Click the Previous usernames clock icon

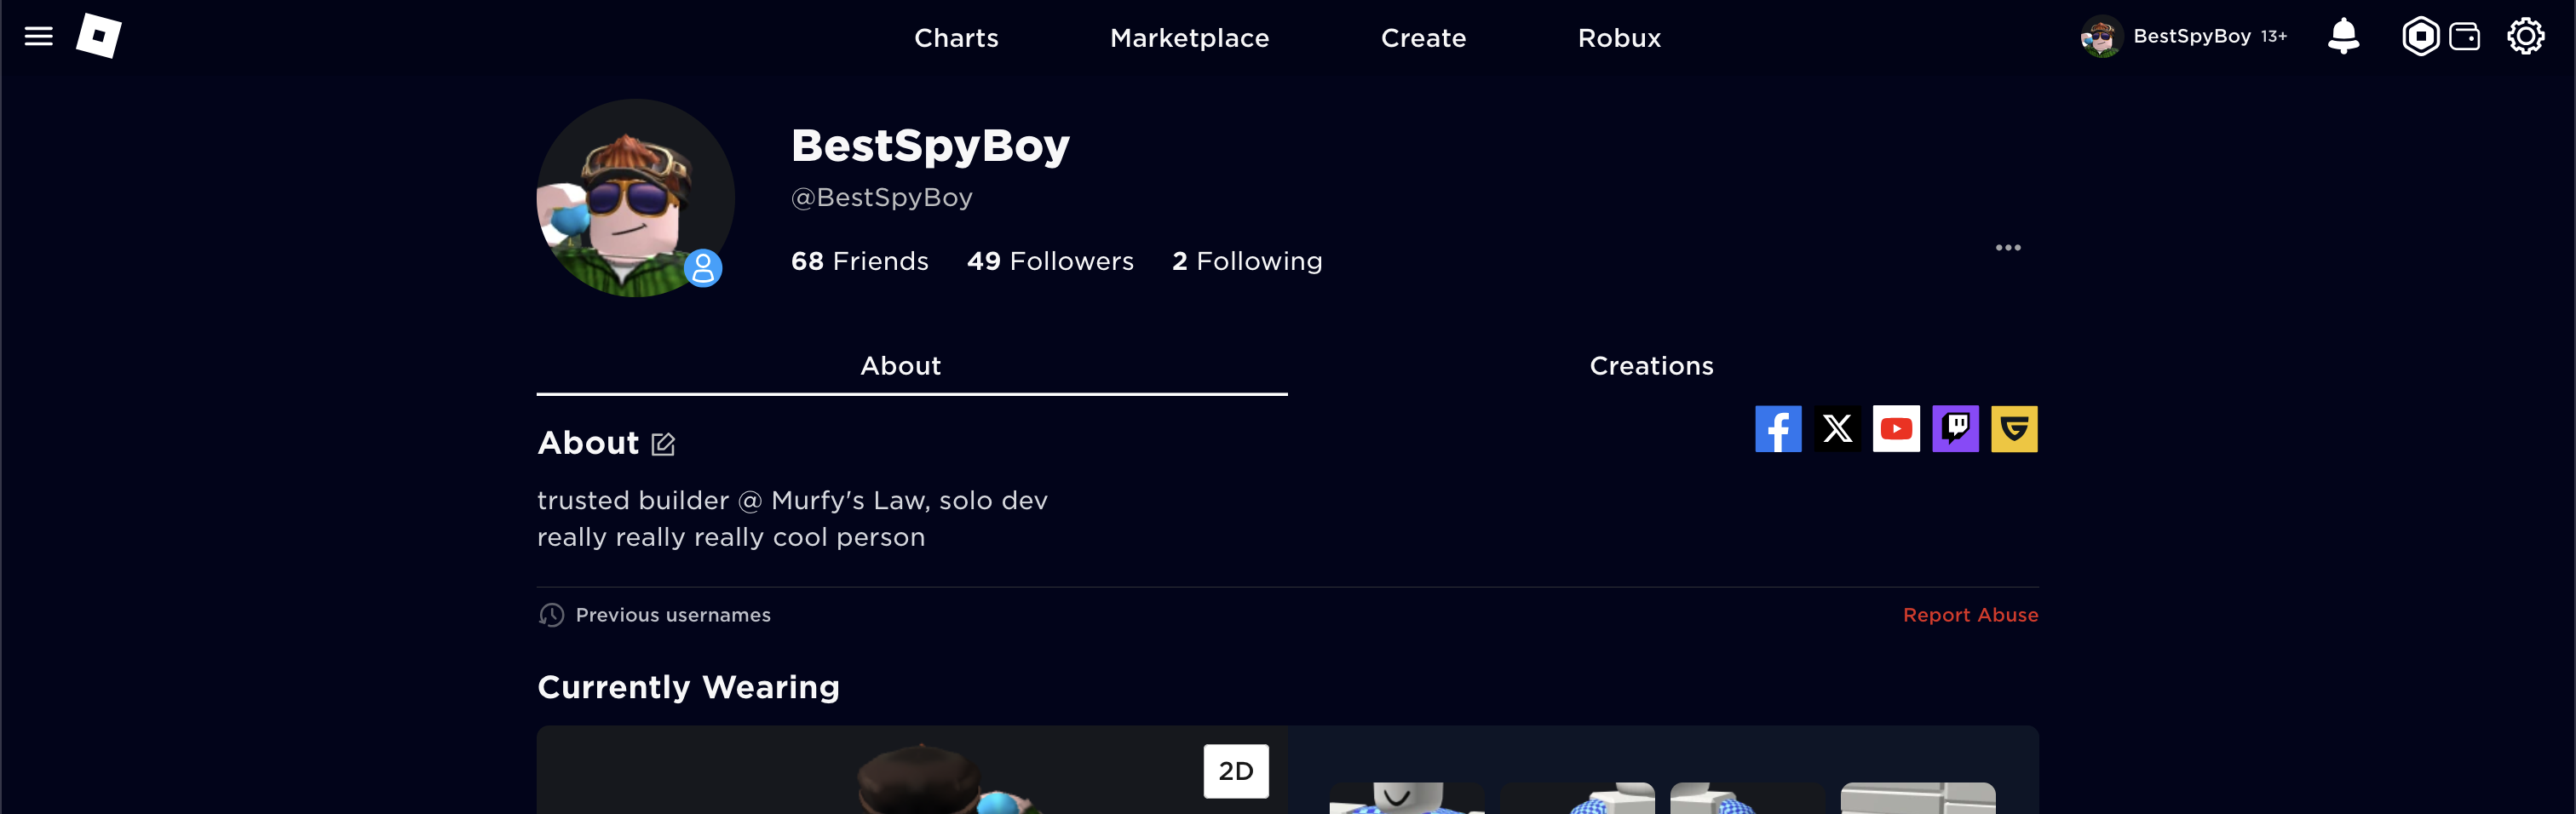(551, 615)
